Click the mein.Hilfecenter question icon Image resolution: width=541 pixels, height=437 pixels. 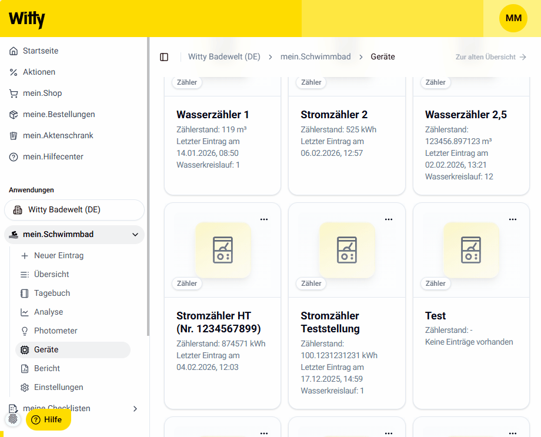(x=14, y=157)
